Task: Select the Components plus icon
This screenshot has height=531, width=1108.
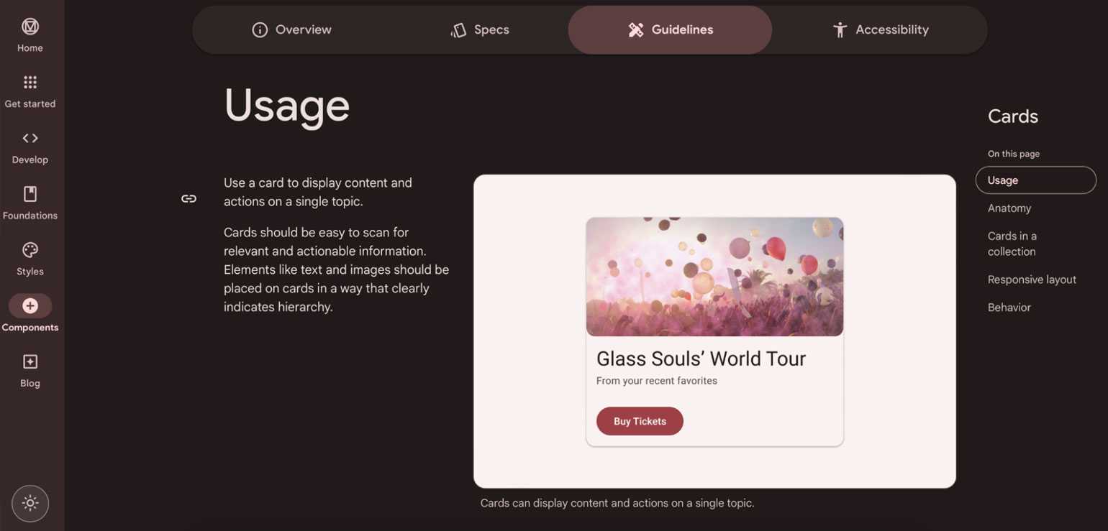Action: point(30,306)
